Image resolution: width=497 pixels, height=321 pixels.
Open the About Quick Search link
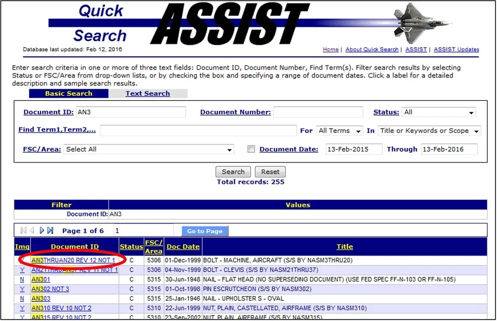click(x=372, y=50)
